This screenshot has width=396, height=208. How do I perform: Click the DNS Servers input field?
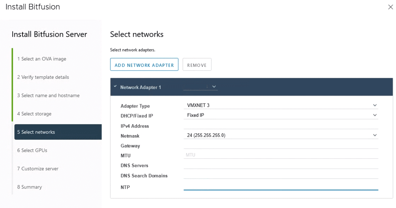click(x=281, y=165)
